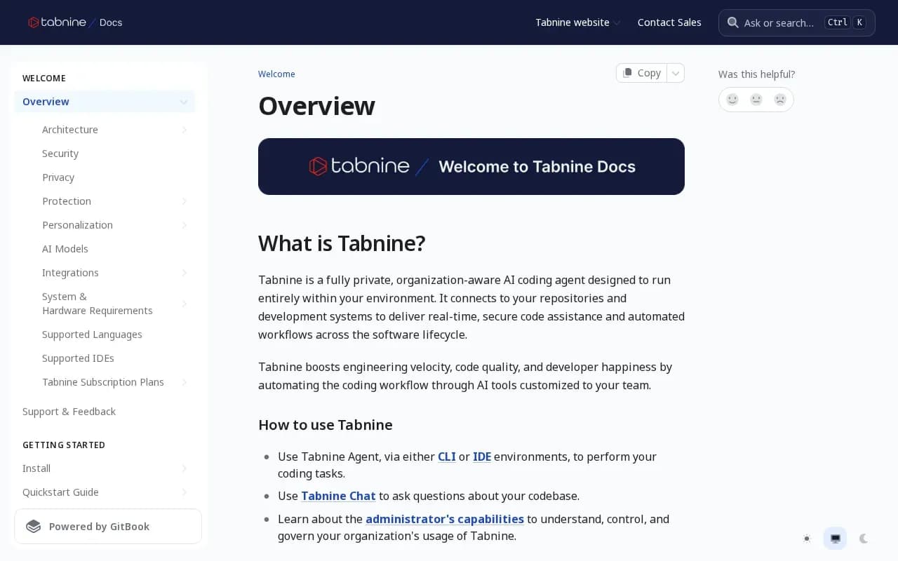Rate page with happy face icon
898x561 pixels.
click(732, 100)
